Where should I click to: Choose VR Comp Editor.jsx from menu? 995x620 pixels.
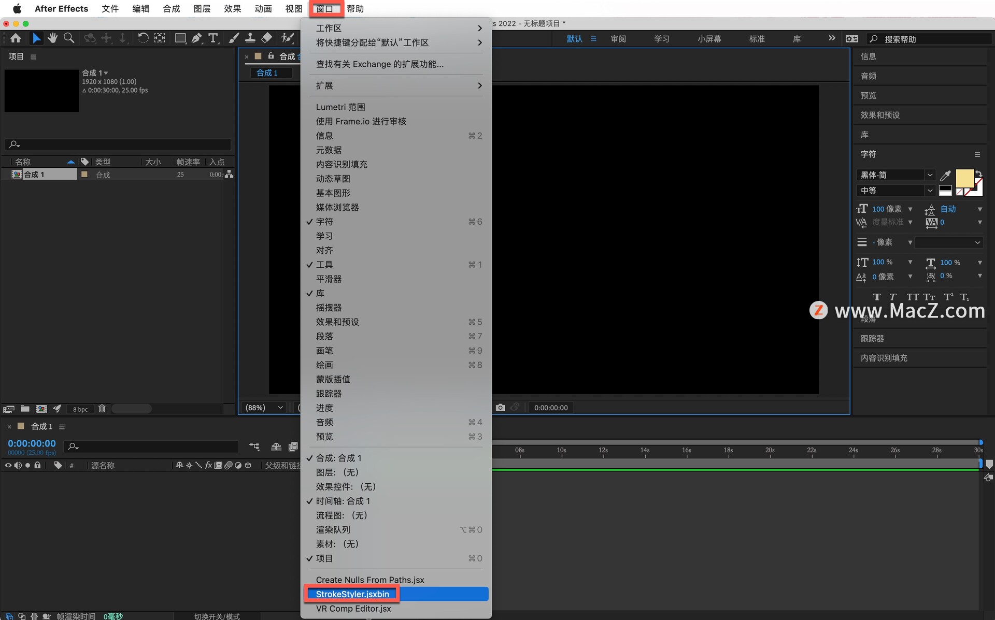pyautogui.click(x=396, y=609)
